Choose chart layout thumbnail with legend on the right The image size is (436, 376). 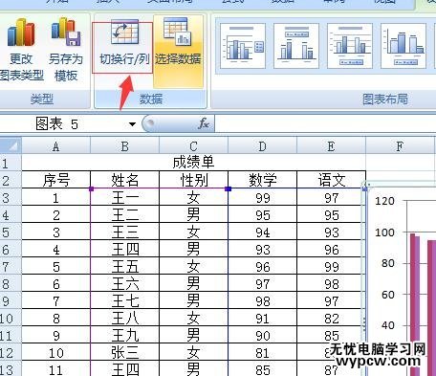pos(243,46)
